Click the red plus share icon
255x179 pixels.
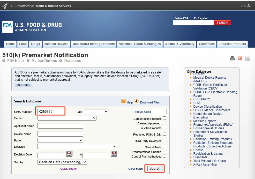point(240,58)
